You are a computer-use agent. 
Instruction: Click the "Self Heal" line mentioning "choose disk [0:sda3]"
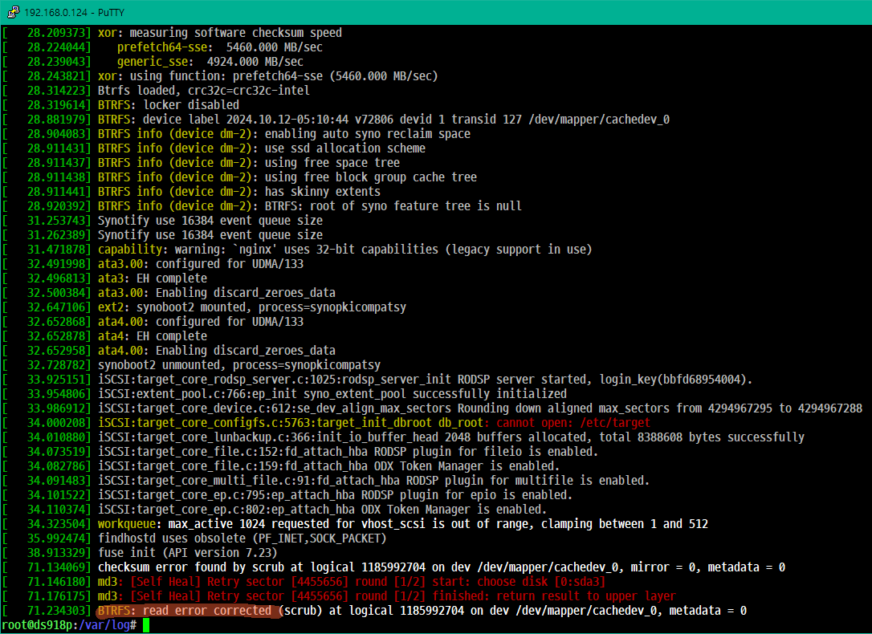[367, 582]
